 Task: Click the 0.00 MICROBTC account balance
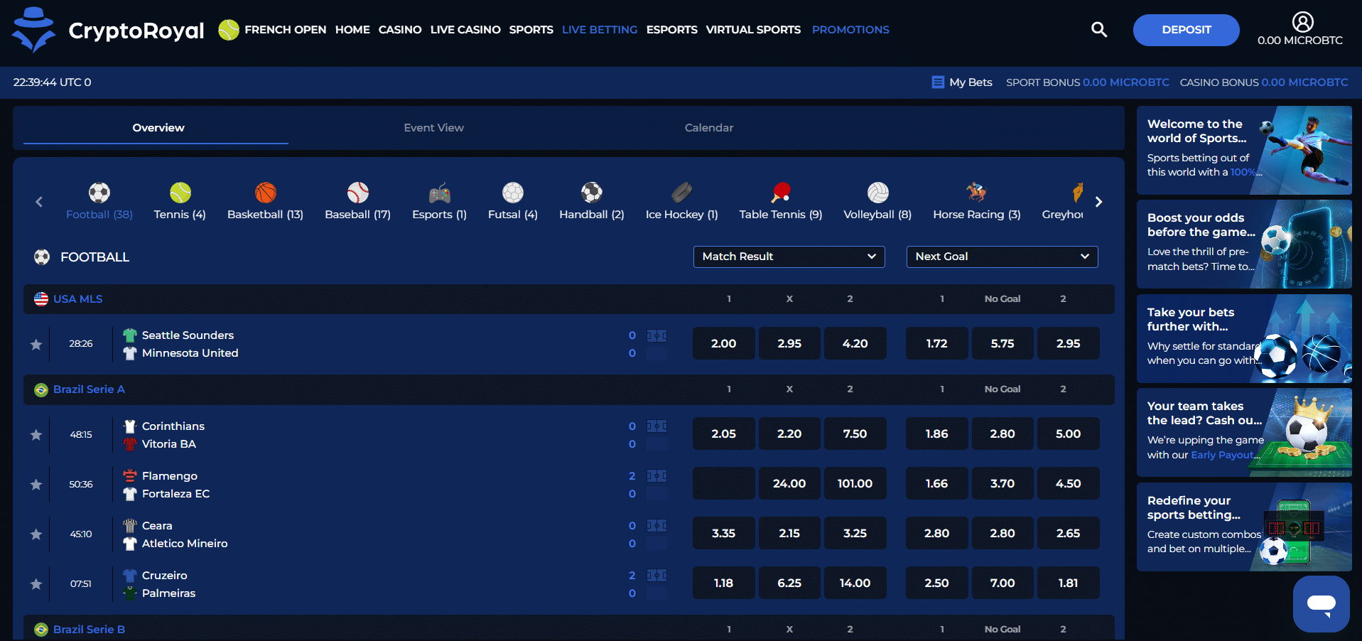[1300, 41]
